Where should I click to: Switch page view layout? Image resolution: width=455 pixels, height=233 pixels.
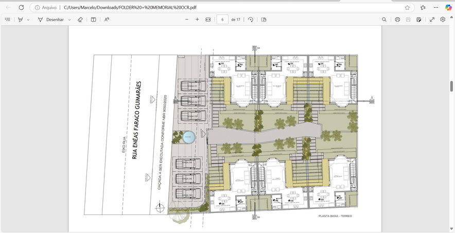coord(264,20)
